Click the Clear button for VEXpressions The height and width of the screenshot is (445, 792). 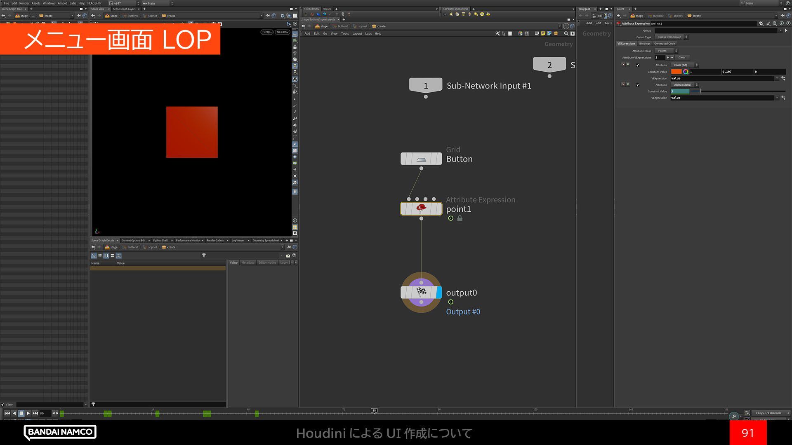point(682,58)
